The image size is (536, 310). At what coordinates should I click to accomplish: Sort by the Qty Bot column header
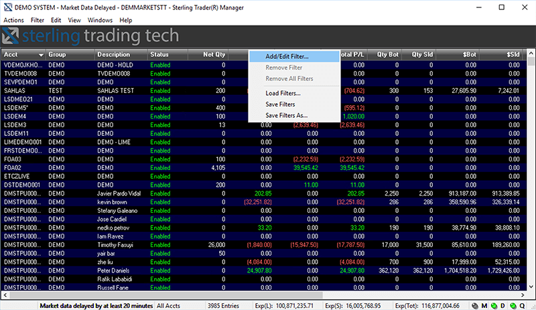coord(384,55)
